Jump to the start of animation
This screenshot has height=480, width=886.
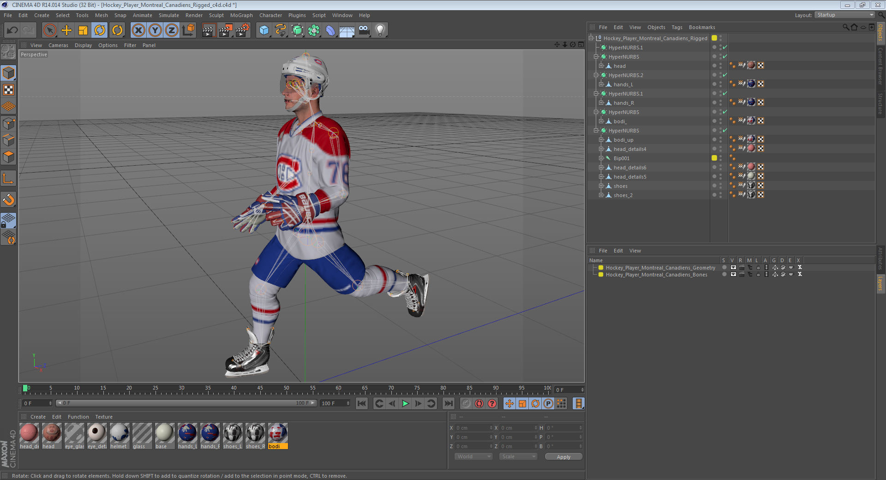[x=362, y=403]
